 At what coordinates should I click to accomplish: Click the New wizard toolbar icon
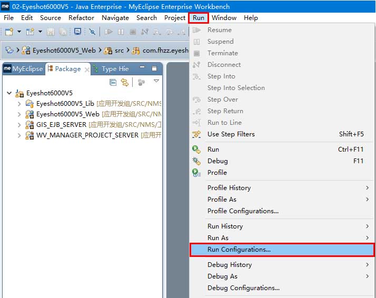(x=9, y=32)
